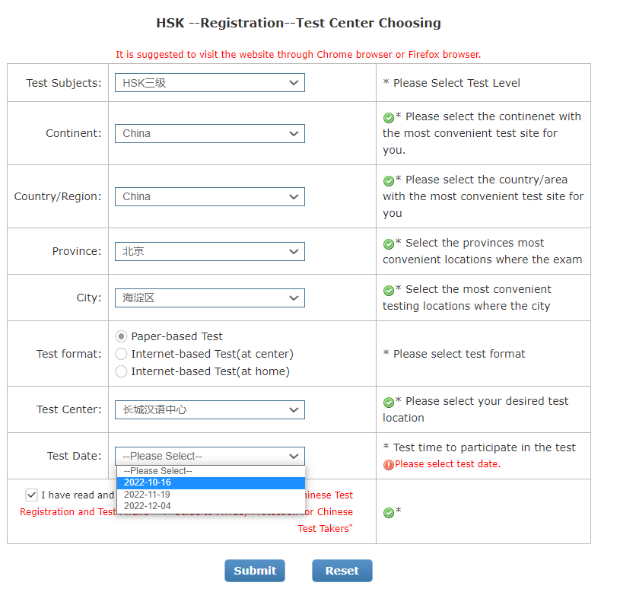The width and height of the screenshot is (620, 589).
Task: Click the red warning icon for test date
Action: (x=389, y=464)
